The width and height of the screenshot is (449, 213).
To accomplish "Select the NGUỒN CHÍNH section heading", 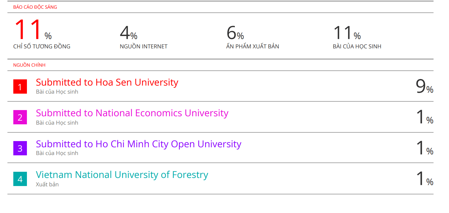I will click(x=29, y=65).
